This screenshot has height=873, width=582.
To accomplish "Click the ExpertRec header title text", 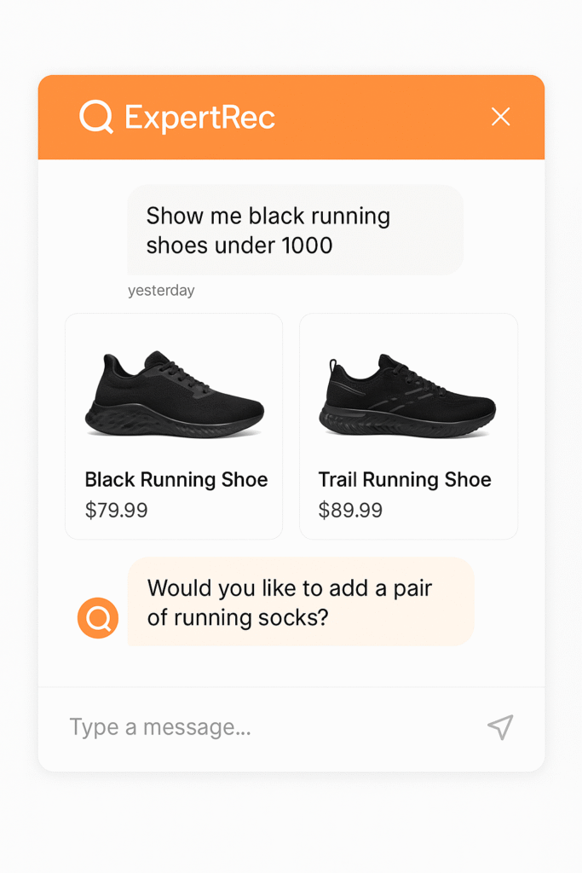I will coord(200,118).
